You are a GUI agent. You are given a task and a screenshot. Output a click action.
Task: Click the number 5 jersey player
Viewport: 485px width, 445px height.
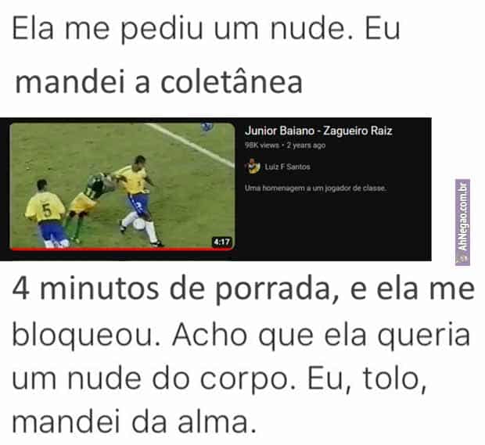[47, 213]
